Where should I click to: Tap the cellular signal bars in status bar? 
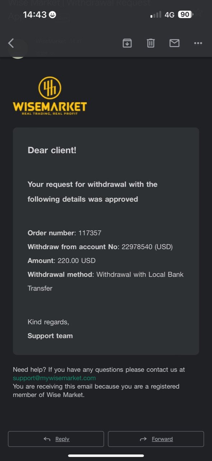pos(156,15)
